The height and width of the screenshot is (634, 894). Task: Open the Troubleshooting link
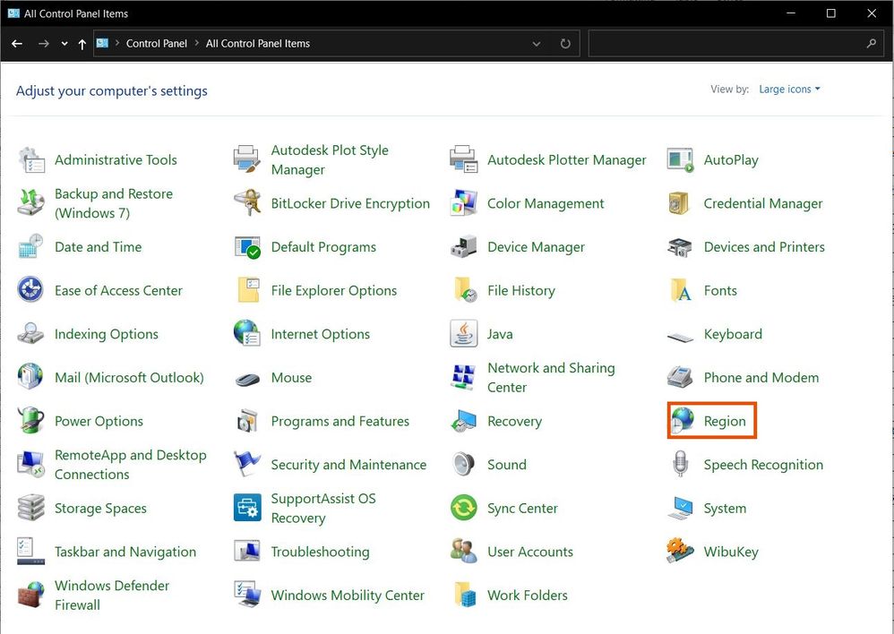tap(320, 552)
